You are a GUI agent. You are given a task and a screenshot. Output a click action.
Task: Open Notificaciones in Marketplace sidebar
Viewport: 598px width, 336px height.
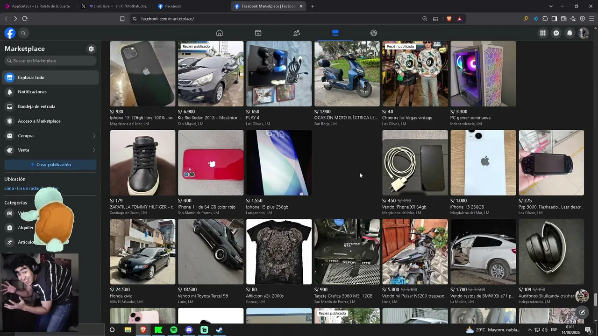(50, 92)
